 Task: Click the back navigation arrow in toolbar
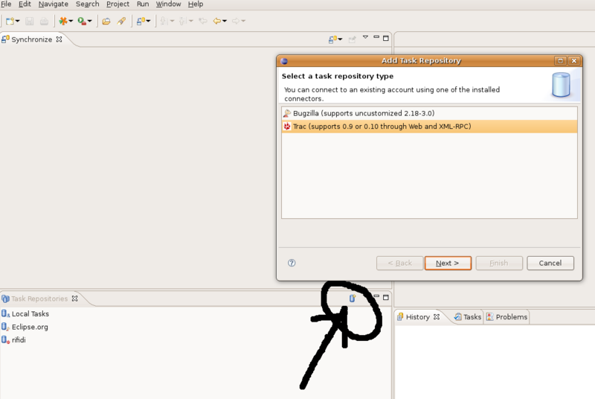217,22
